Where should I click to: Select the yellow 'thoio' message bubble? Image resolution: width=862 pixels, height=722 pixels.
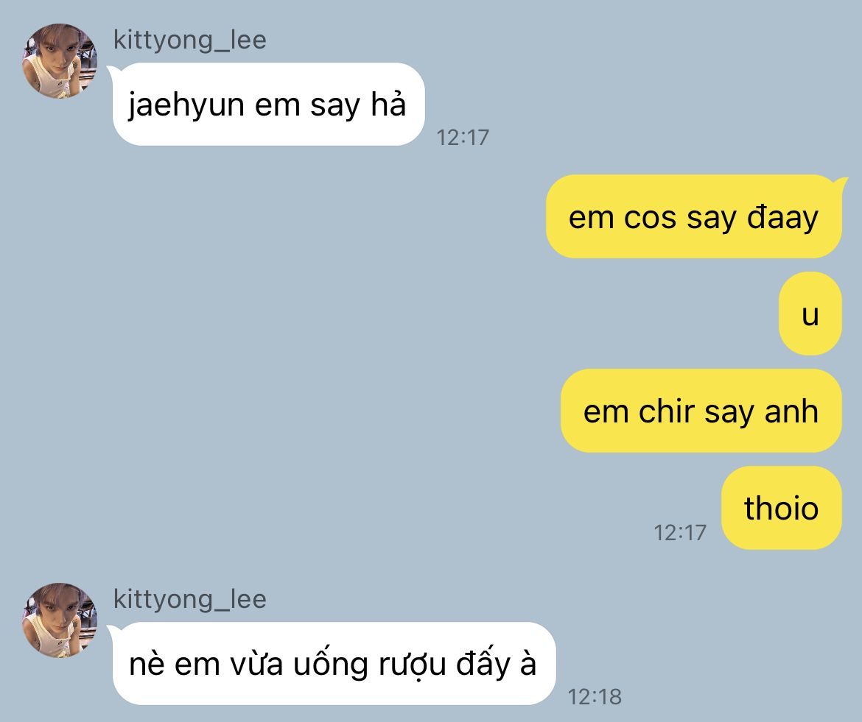tap(781, 508)
